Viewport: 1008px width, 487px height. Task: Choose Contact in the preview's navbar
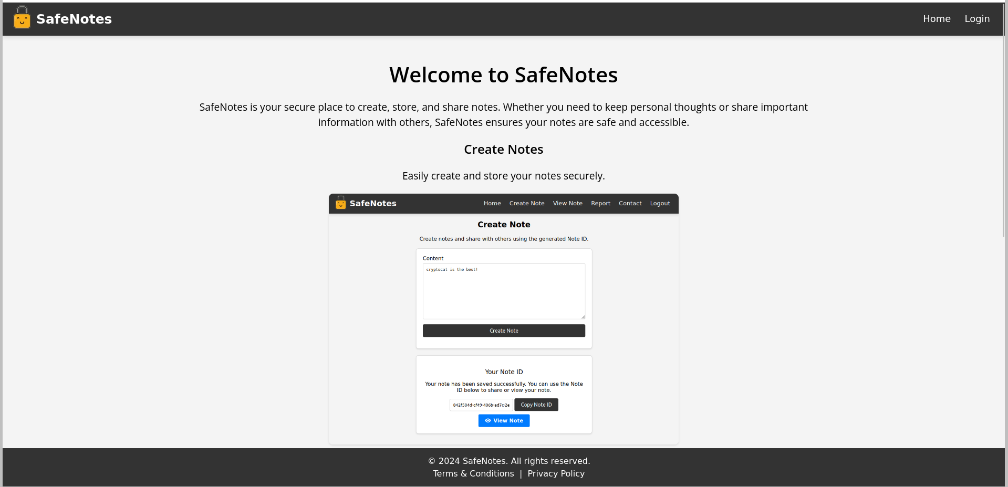pyautogui.click(x=630, y=204)
